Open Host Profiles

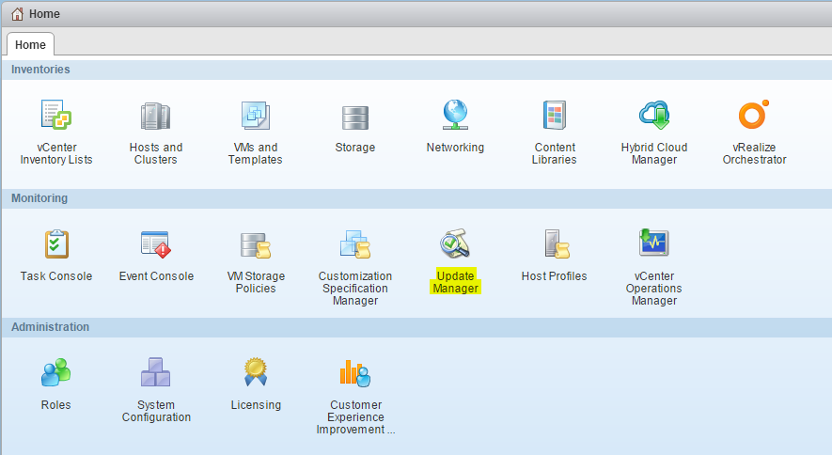[555, 244]
